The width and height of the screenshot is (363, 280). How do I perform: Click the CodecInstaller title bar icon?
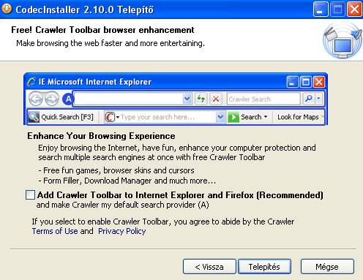pyautogui.click(x=7, y=9)
